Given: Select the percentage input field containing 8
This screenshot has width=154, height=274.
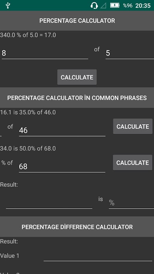Looking at the screenshot, I should 45,53.
